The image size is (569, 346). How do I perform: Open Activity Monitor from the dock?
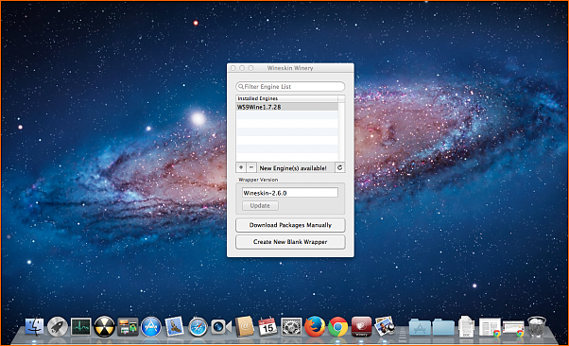click(x=81, y=326)
